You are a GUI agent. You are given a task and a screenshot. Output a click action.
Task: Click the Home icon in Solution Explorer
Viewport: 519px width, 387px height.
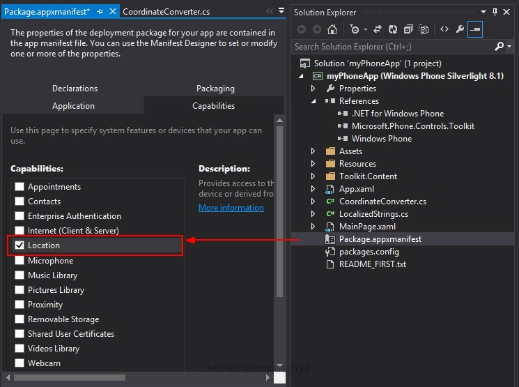click(332, 29)
